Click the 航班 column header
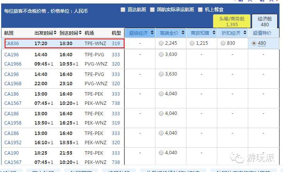283x172 pixels. [9, 33]
